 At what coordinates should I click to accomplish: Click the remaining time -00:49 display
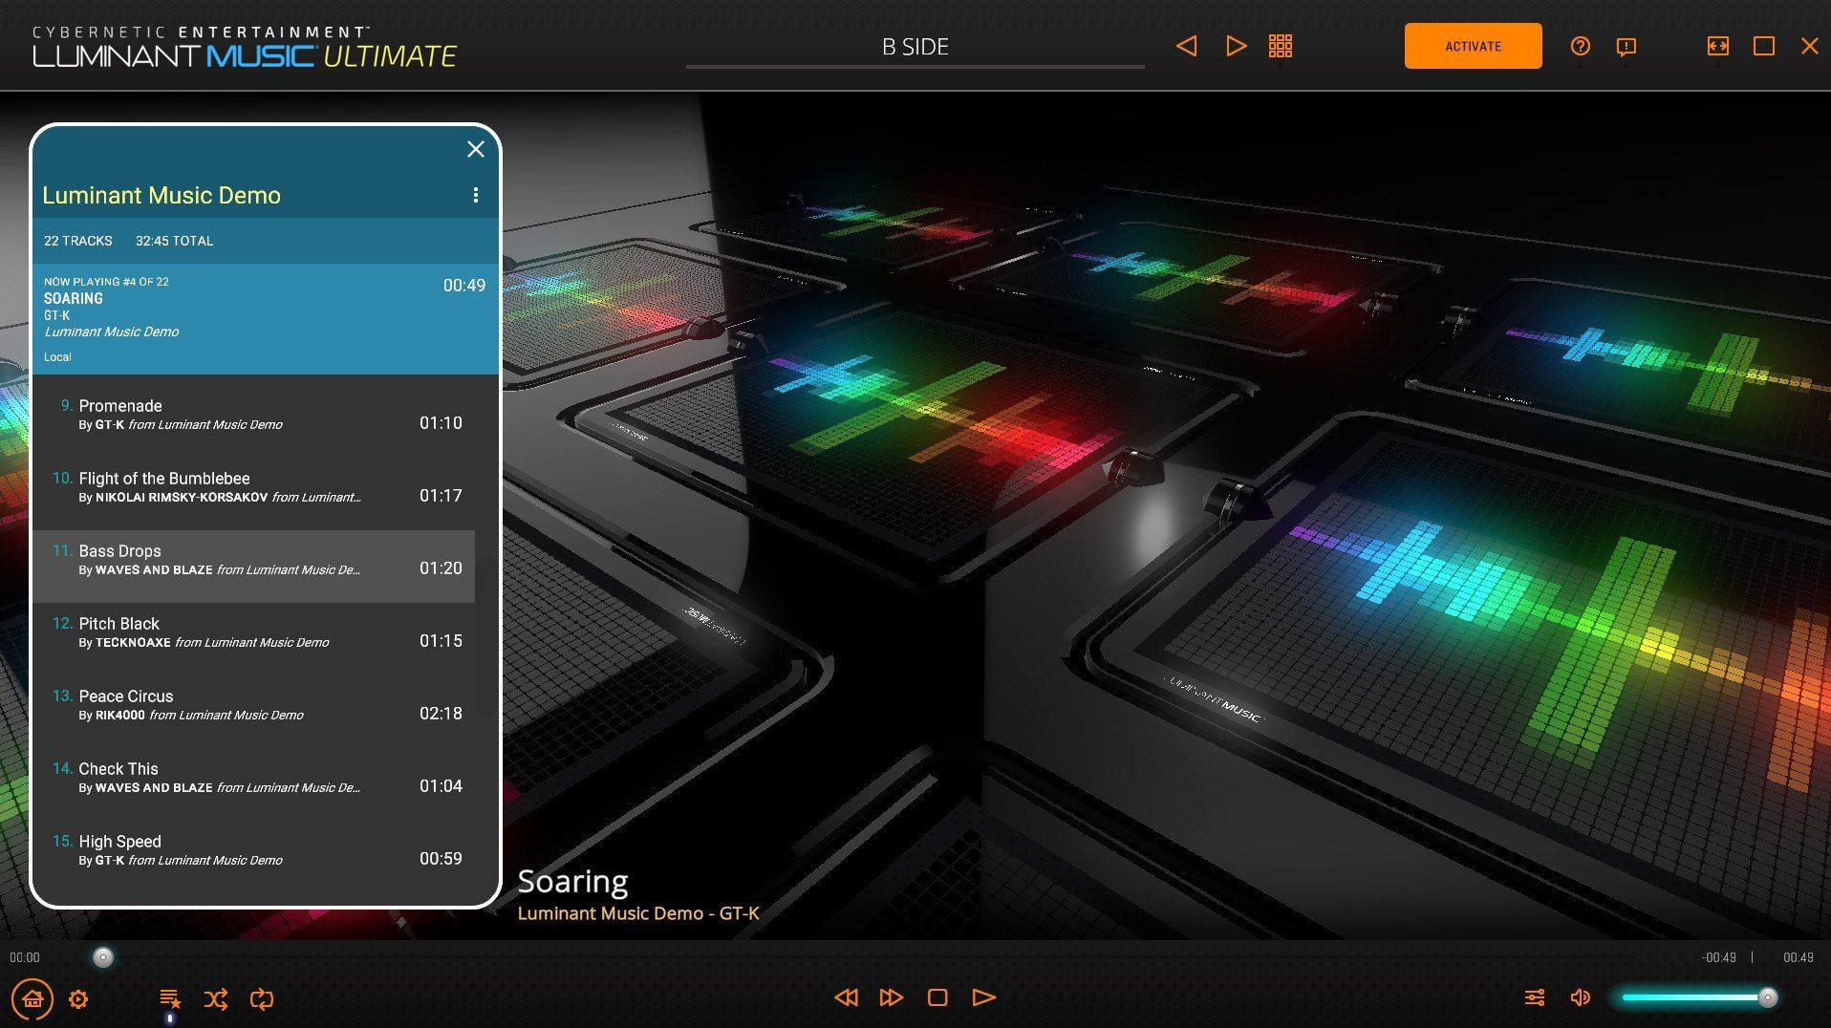point(1719,957)
